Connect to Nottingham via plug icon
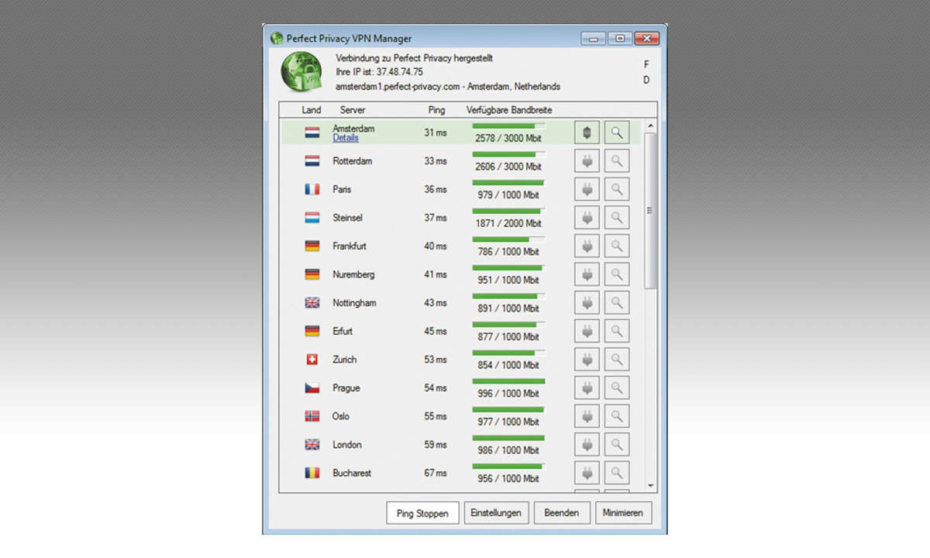 (x=587, y=303)
